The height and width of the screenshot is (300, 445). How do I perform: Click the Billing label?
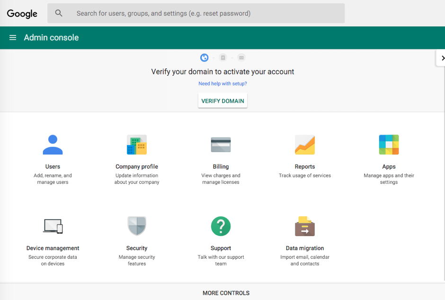221,166
